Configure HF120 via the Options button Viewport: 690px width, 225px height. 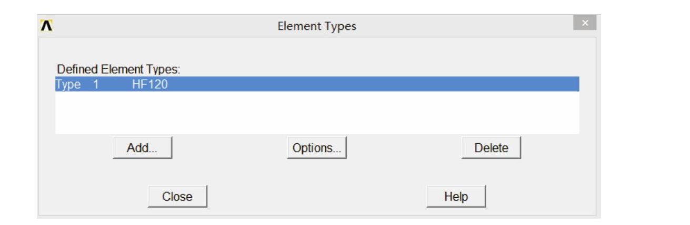pyautogui.click(x=317, y=148)
